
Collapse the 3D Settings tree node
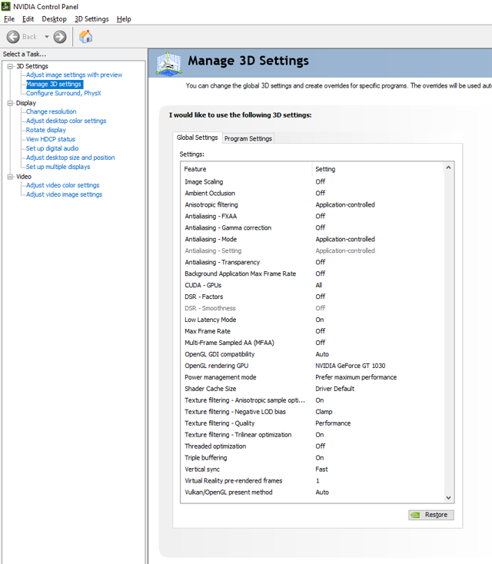(11, 66)
